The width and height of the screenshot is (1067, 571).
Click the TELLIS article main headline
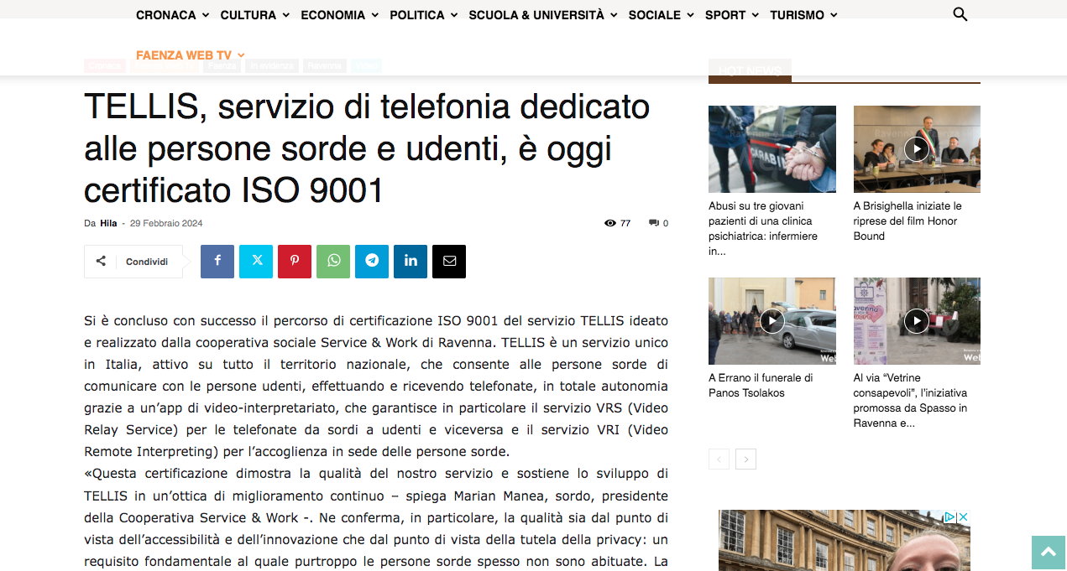coord(367,148)
